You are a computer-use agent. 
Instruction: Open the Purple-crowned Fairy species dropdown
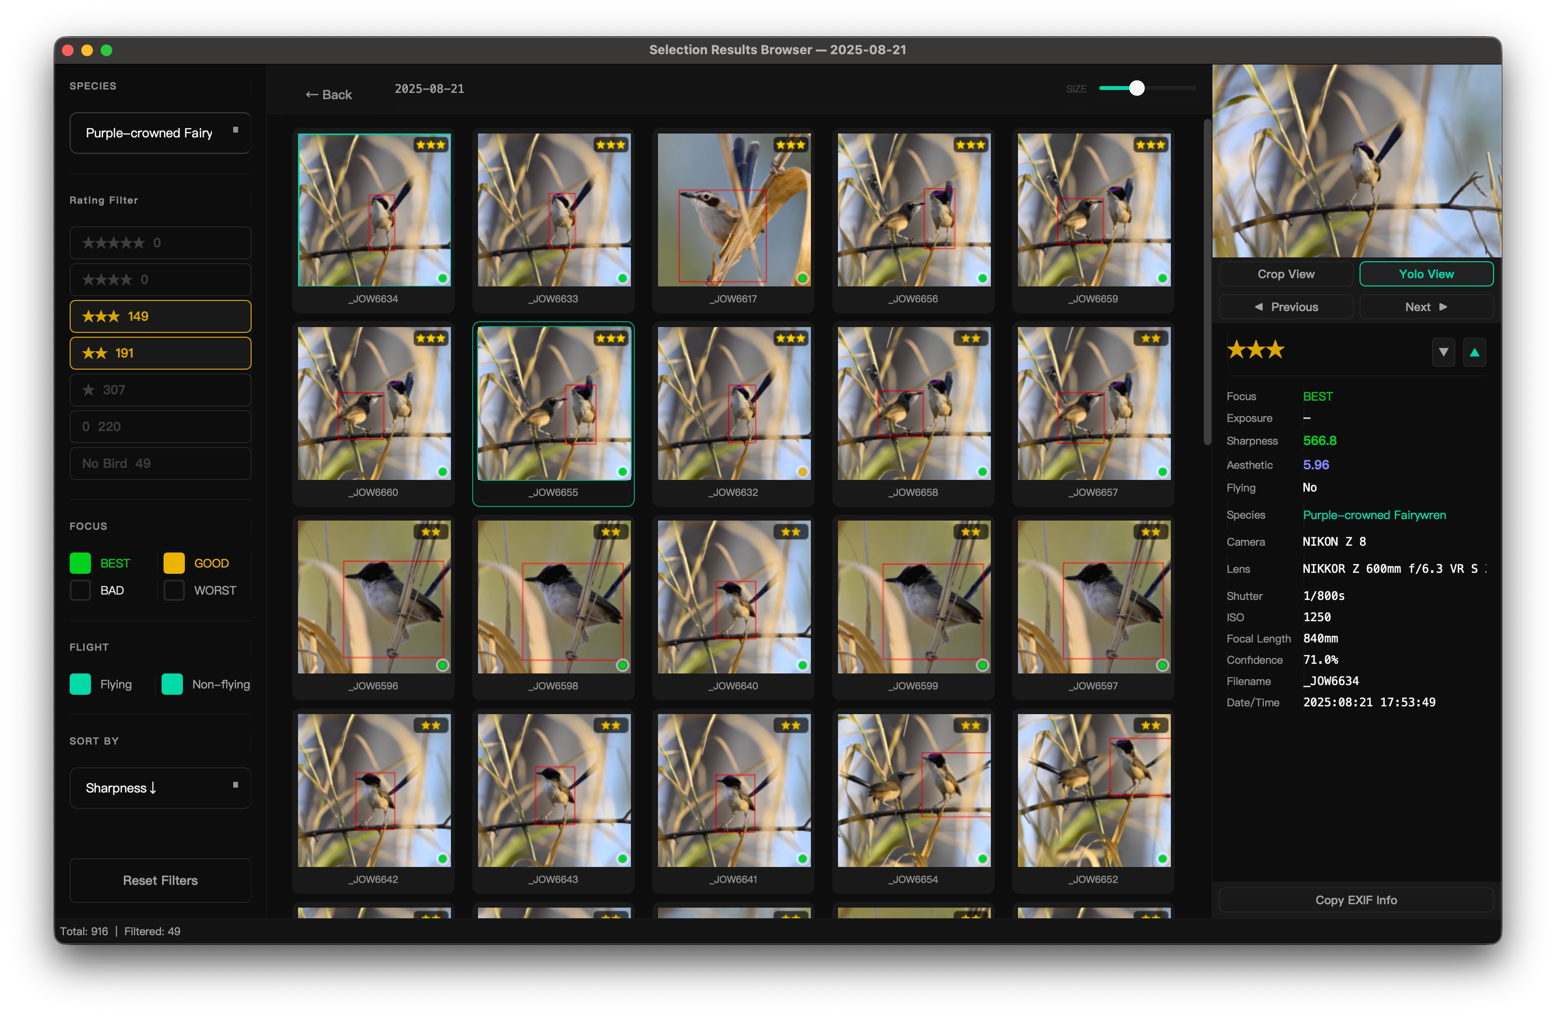pos(160,133)
